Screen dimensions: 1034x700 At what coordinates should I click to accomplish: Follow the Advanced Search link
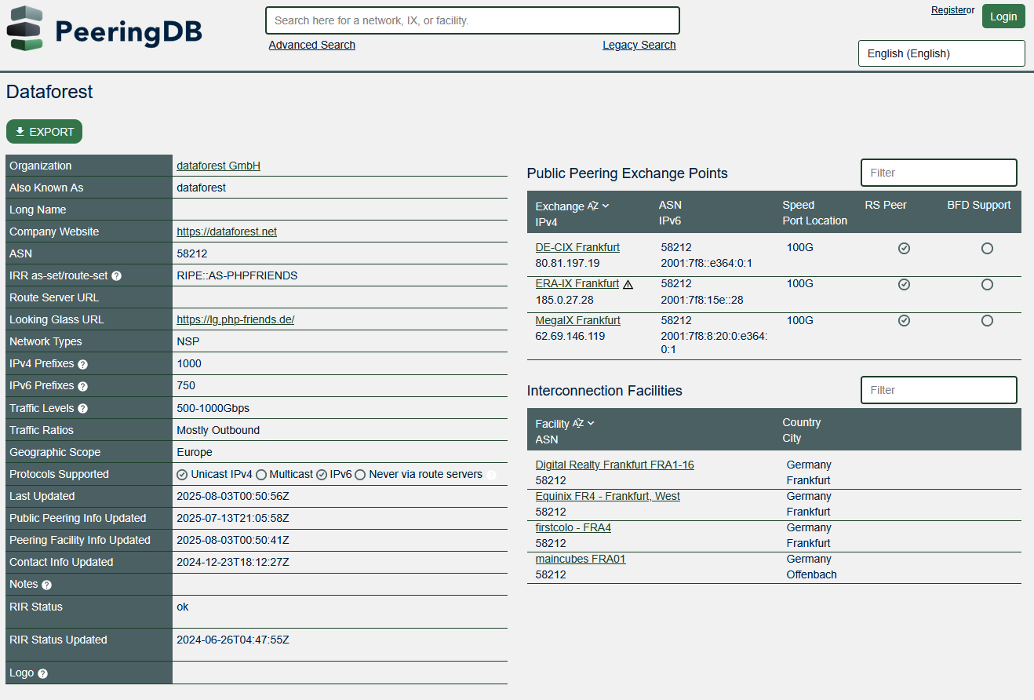(311, 45)
